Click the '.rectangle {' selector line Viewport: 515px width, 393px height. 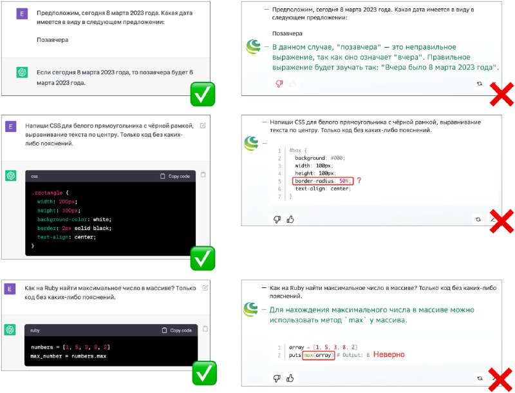click(x=50, y=193)
